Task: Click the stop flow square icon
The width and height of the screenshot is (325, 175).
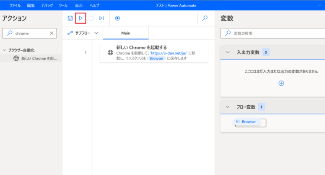Action: pyautogui.click(x=91, y=18)
